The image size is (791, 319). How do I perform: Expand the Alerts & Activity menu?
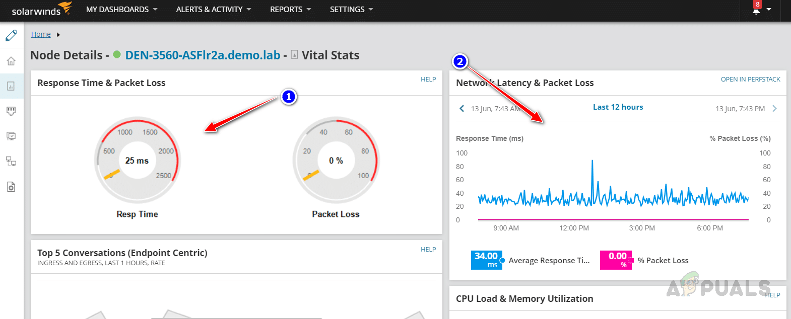pos(213,10)
